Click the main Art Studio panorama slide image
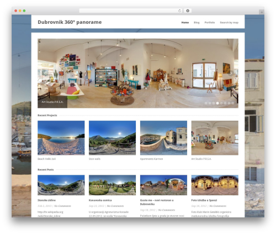Viewport: 276px width, 234px height. click(x=138, y=73)
